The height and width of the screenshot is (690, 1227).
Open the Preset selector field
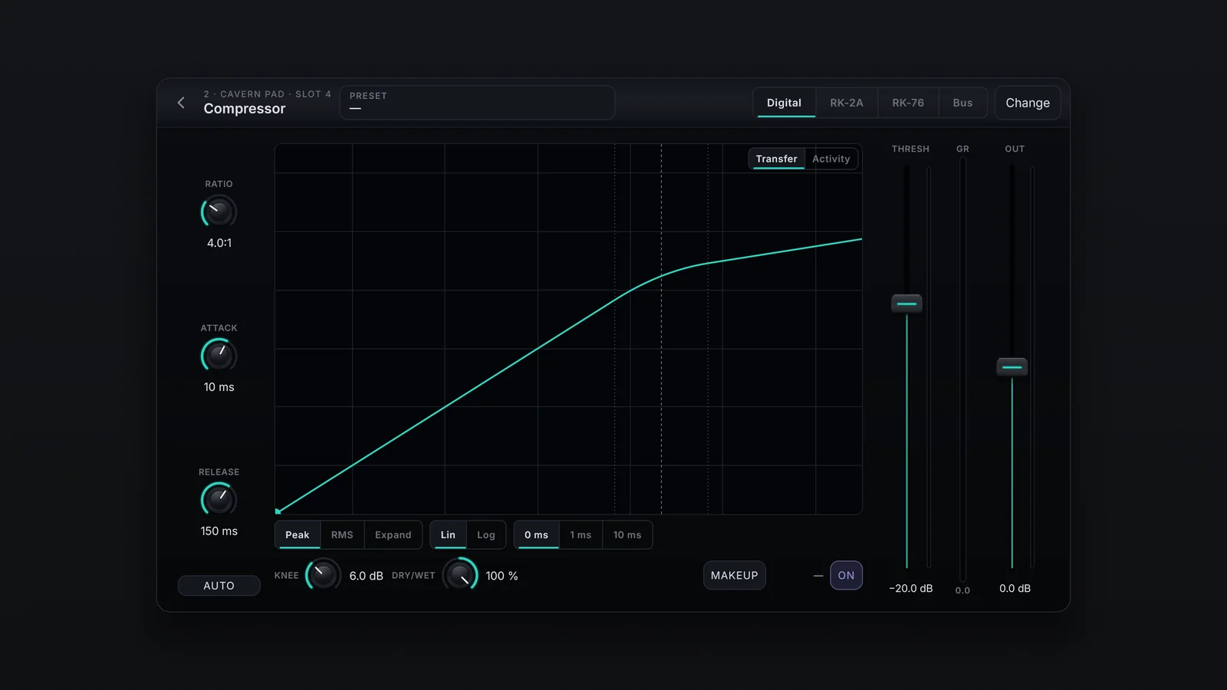point(477,103)
